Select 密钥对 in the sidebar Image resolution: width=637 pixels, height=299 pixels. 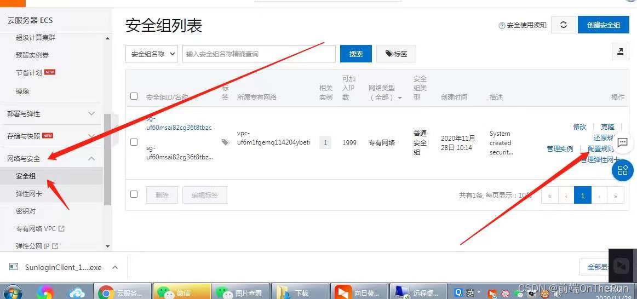pyautogui.click(x=26, y=211)
